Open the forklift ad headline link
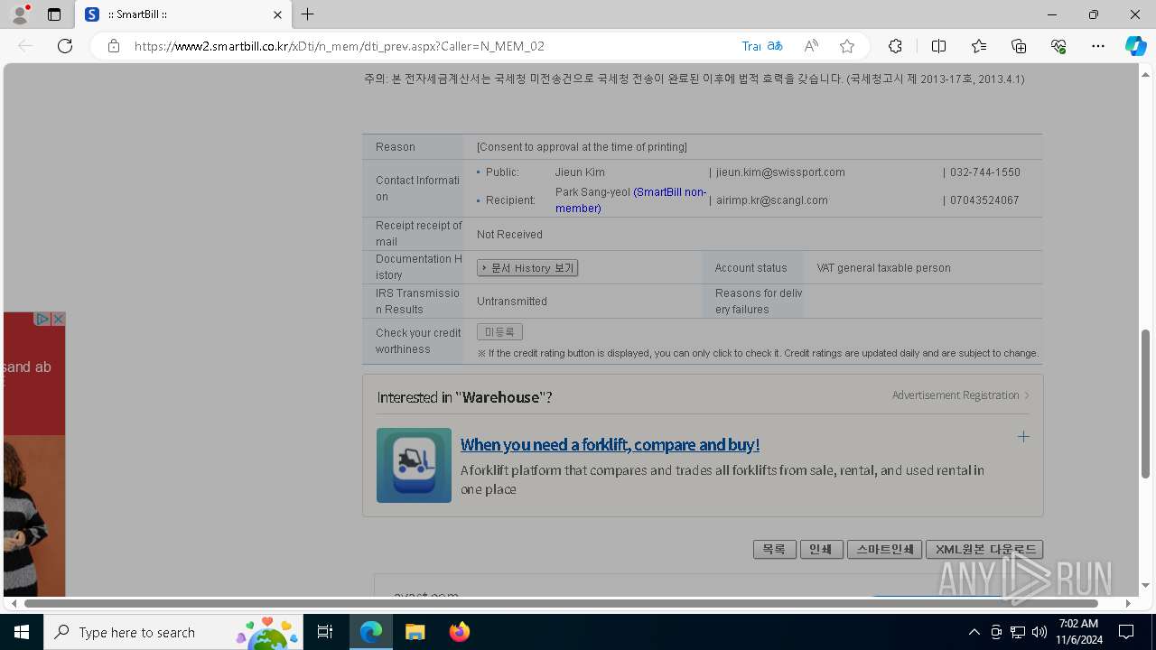 (x=610, y=445)
